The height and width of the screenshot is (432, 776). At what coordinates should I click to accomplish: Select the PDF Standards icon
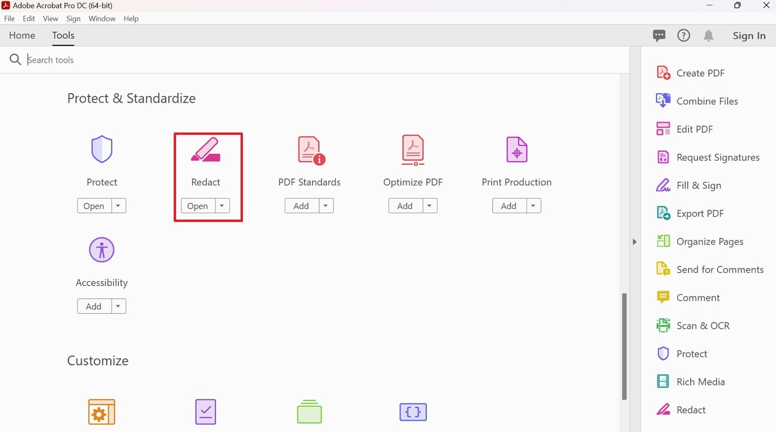coord(311,150)
